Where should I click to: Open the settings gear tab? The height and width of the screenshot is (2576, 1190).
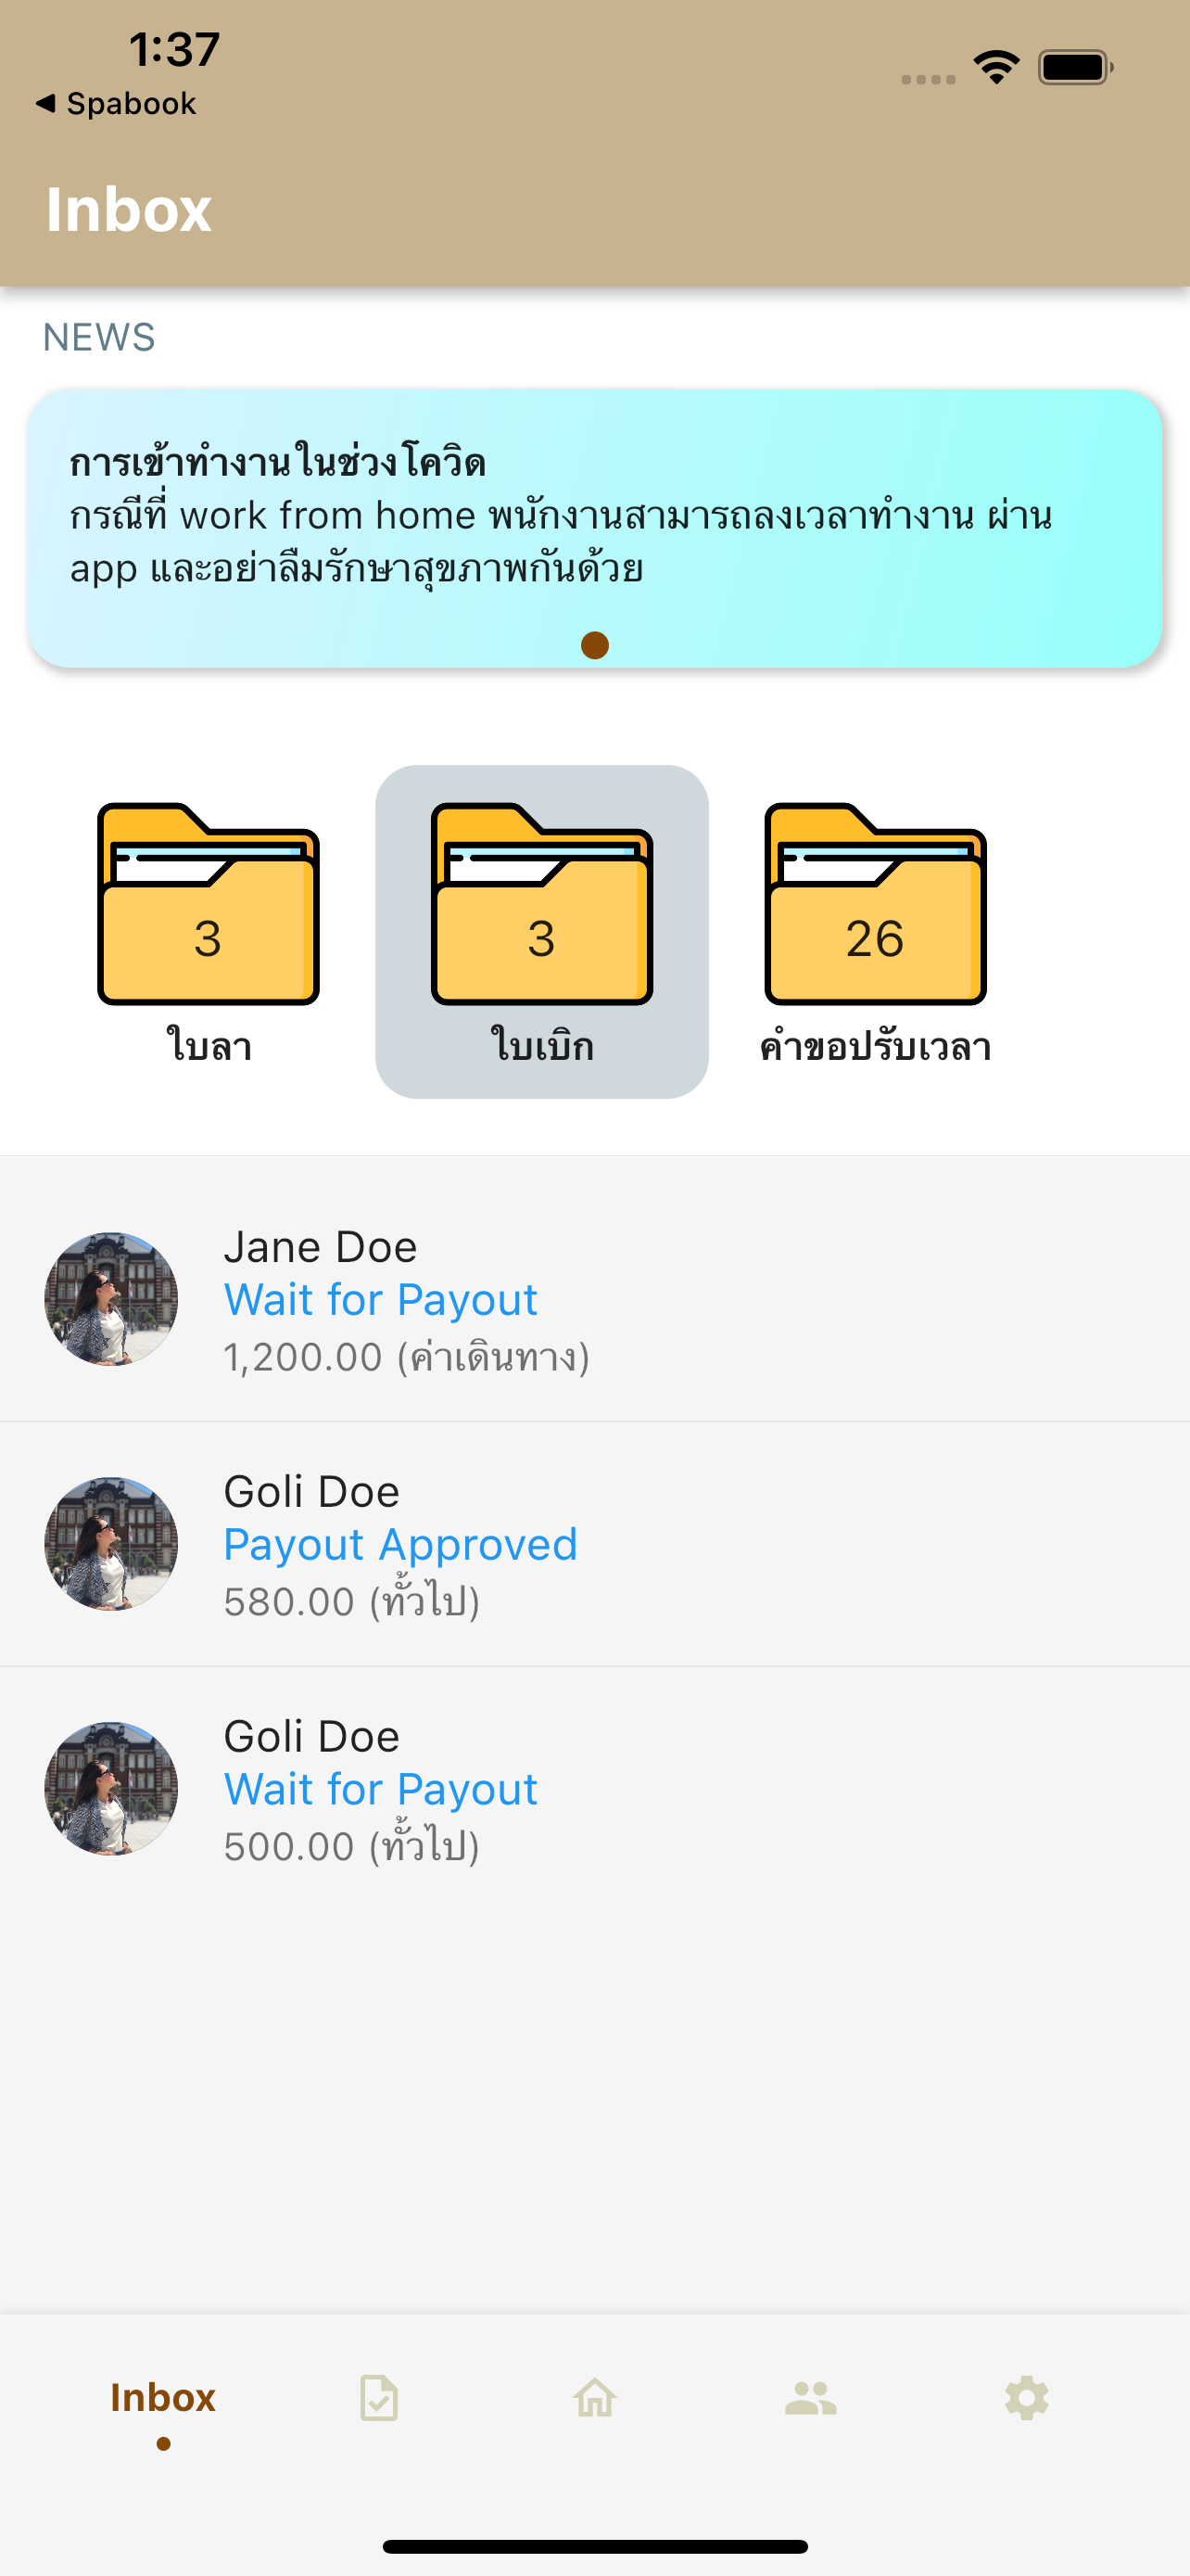(x=1026, y=2398)
